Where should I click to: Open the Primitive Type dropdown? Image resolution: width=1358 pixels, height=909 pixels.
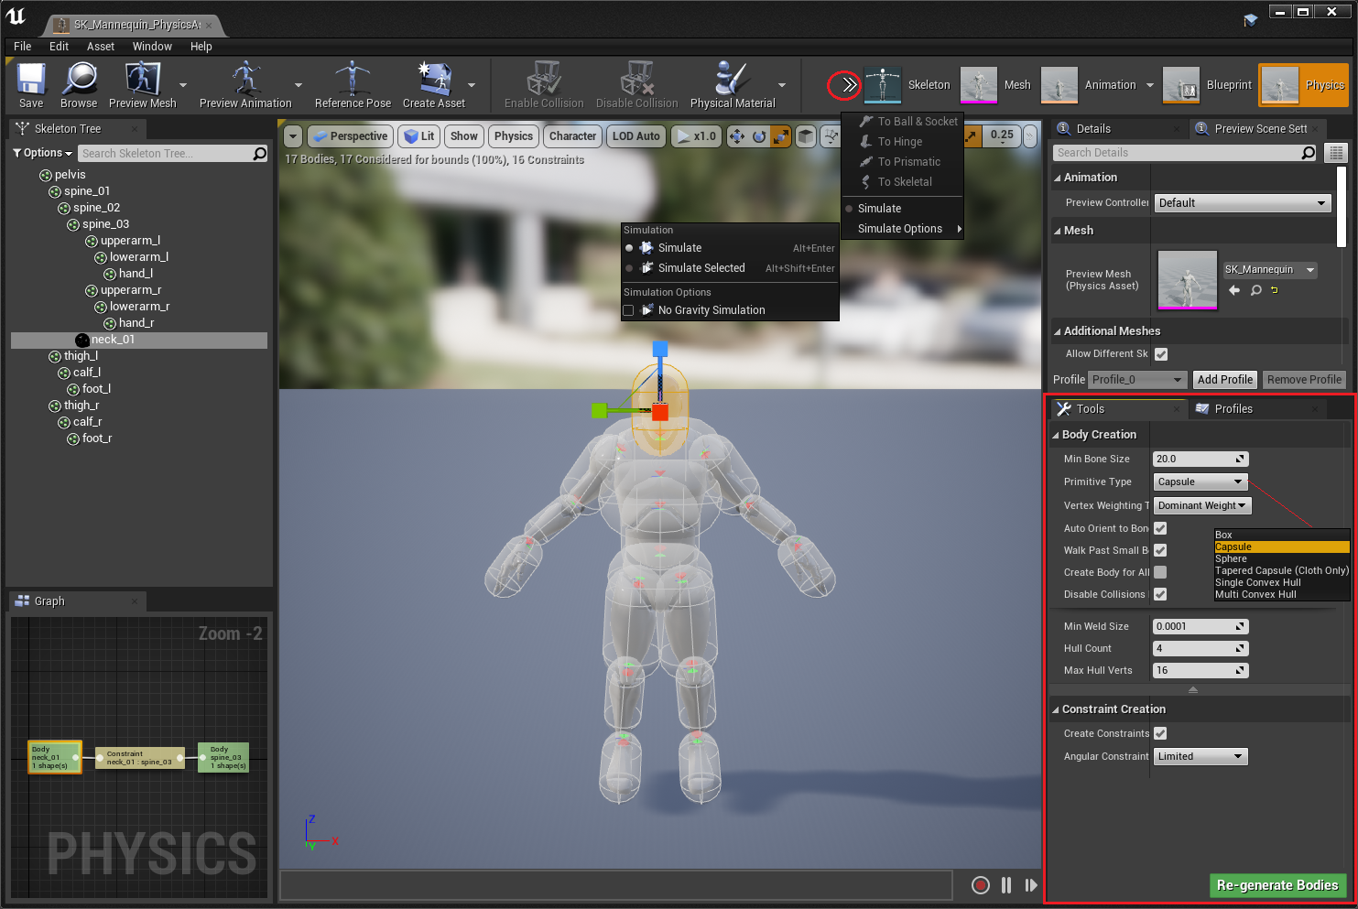[1200, 482]
